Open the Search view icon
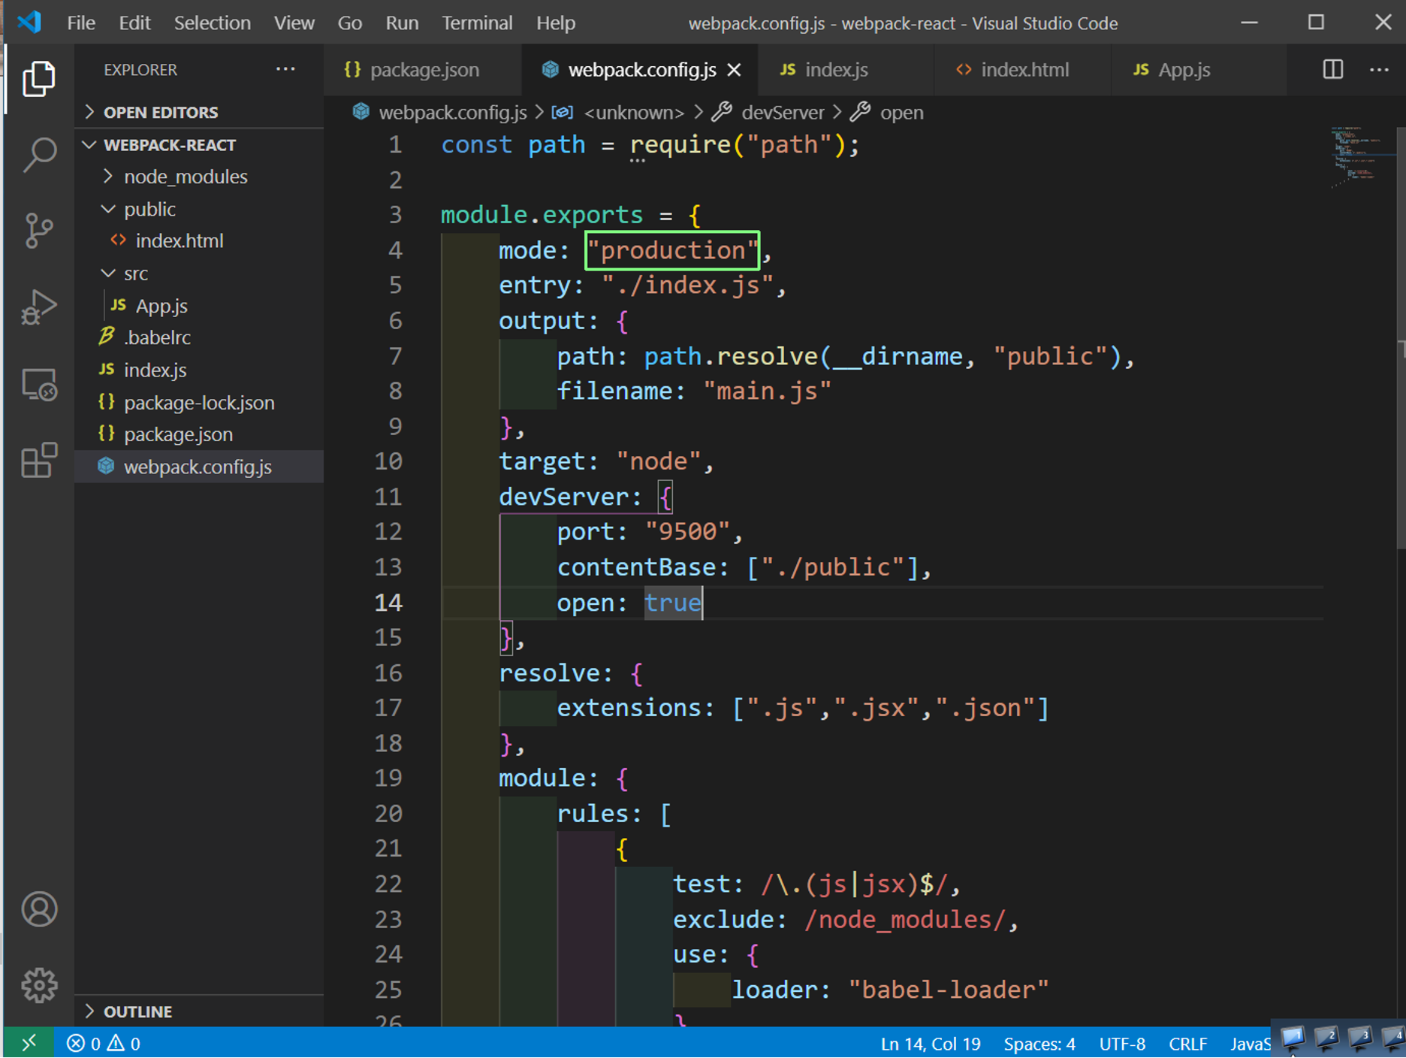Viewport: 1406px width, 1058px height. click(x=39, y=155)
